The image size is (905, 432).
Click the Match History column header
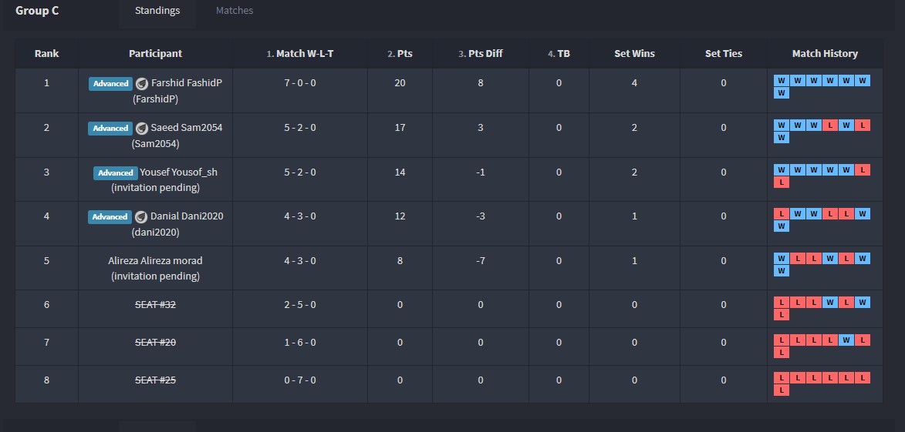click(x=825, y=54)
